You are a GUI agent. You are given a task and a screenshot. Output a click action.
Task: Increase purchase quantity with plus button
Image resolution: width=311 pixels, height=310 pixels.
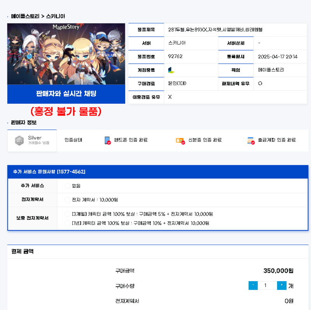pyautogui.click(x=281, y=285)
